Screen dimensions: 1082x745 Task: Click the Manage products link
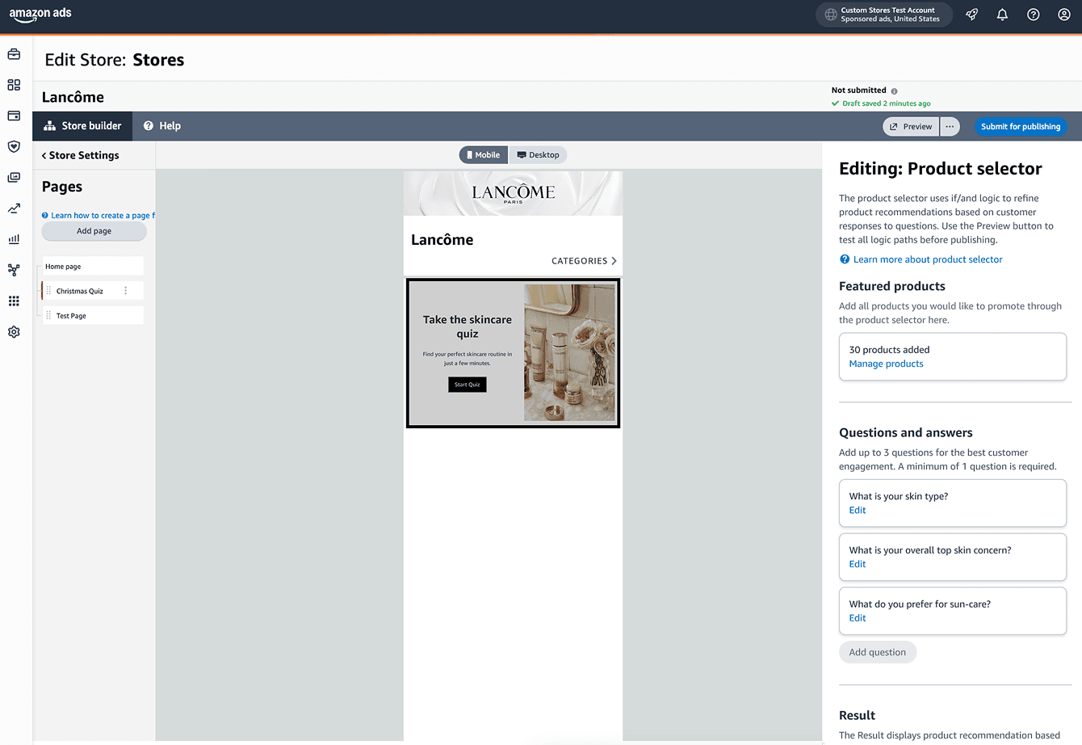(886, 364)
